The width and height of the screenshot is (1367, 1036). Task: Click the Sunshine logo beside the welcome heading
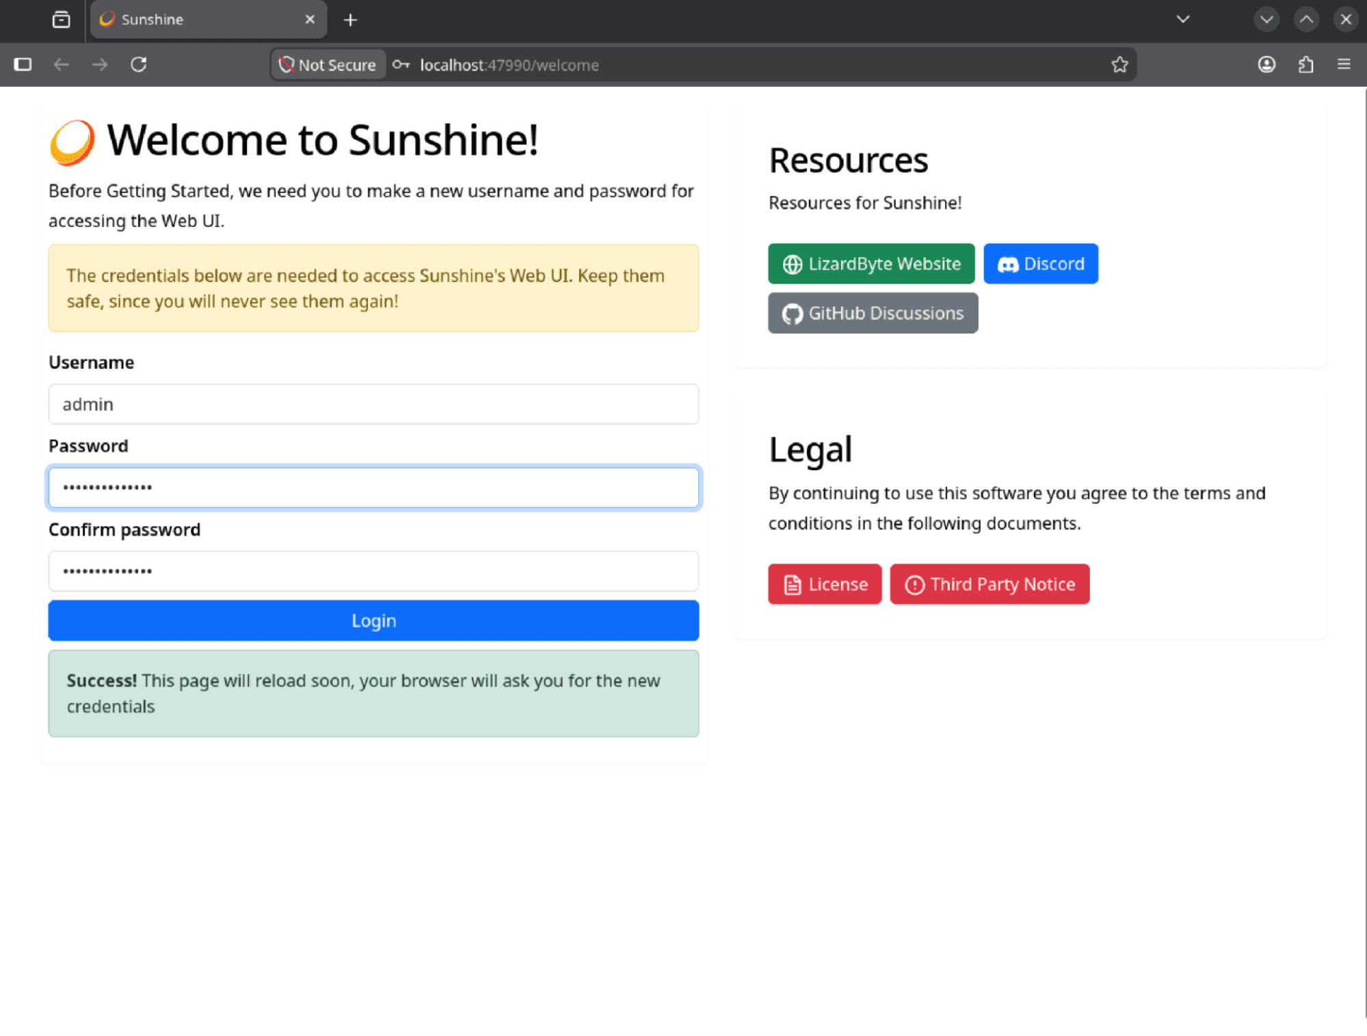tap(72, 141)
